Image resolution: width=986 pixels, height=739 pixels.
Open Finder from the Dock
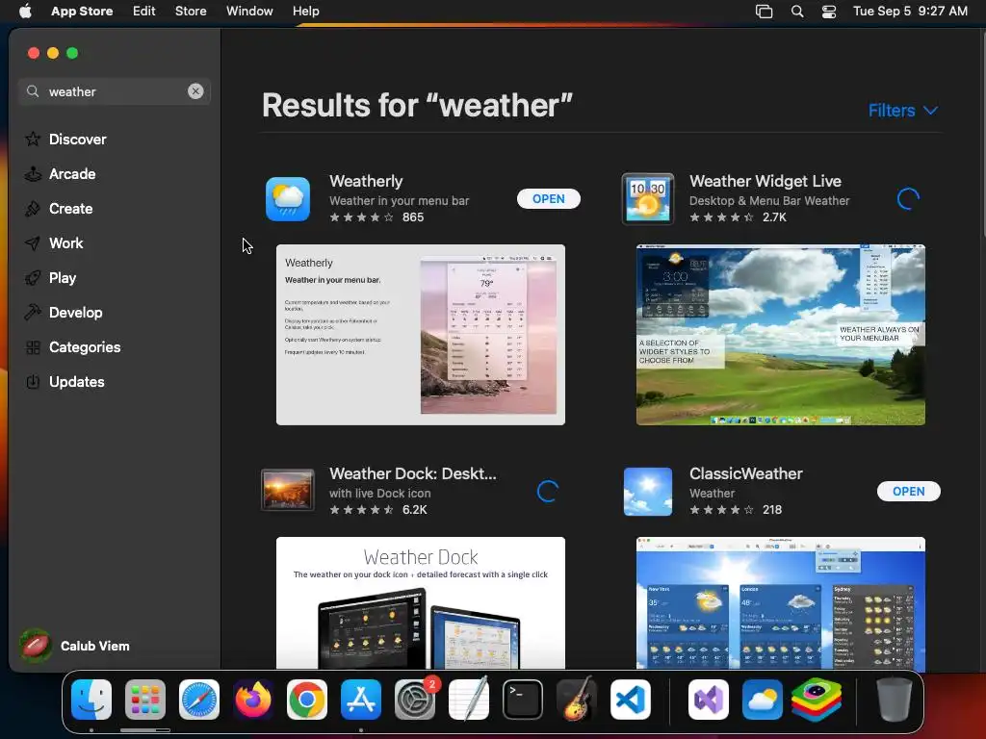coord(91,700)
